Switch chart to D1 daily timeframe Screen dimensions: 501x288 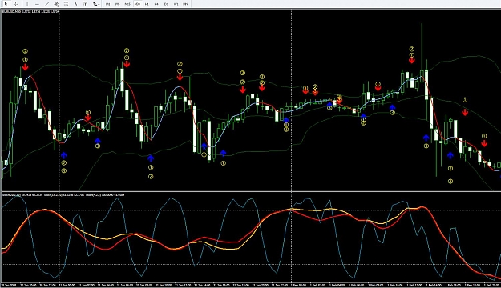166,4
